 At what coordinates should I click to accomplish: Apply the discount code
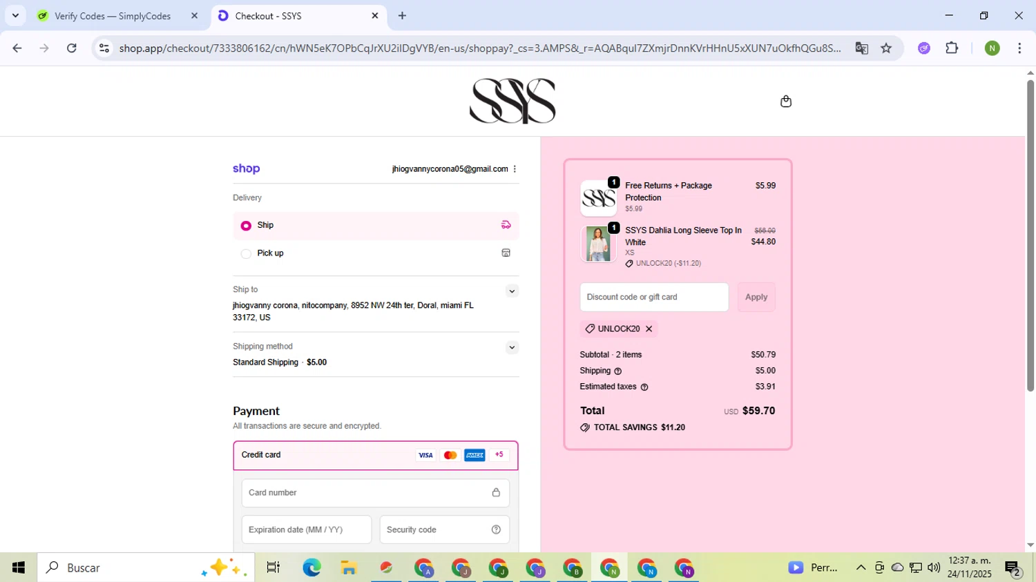point(756,297)
